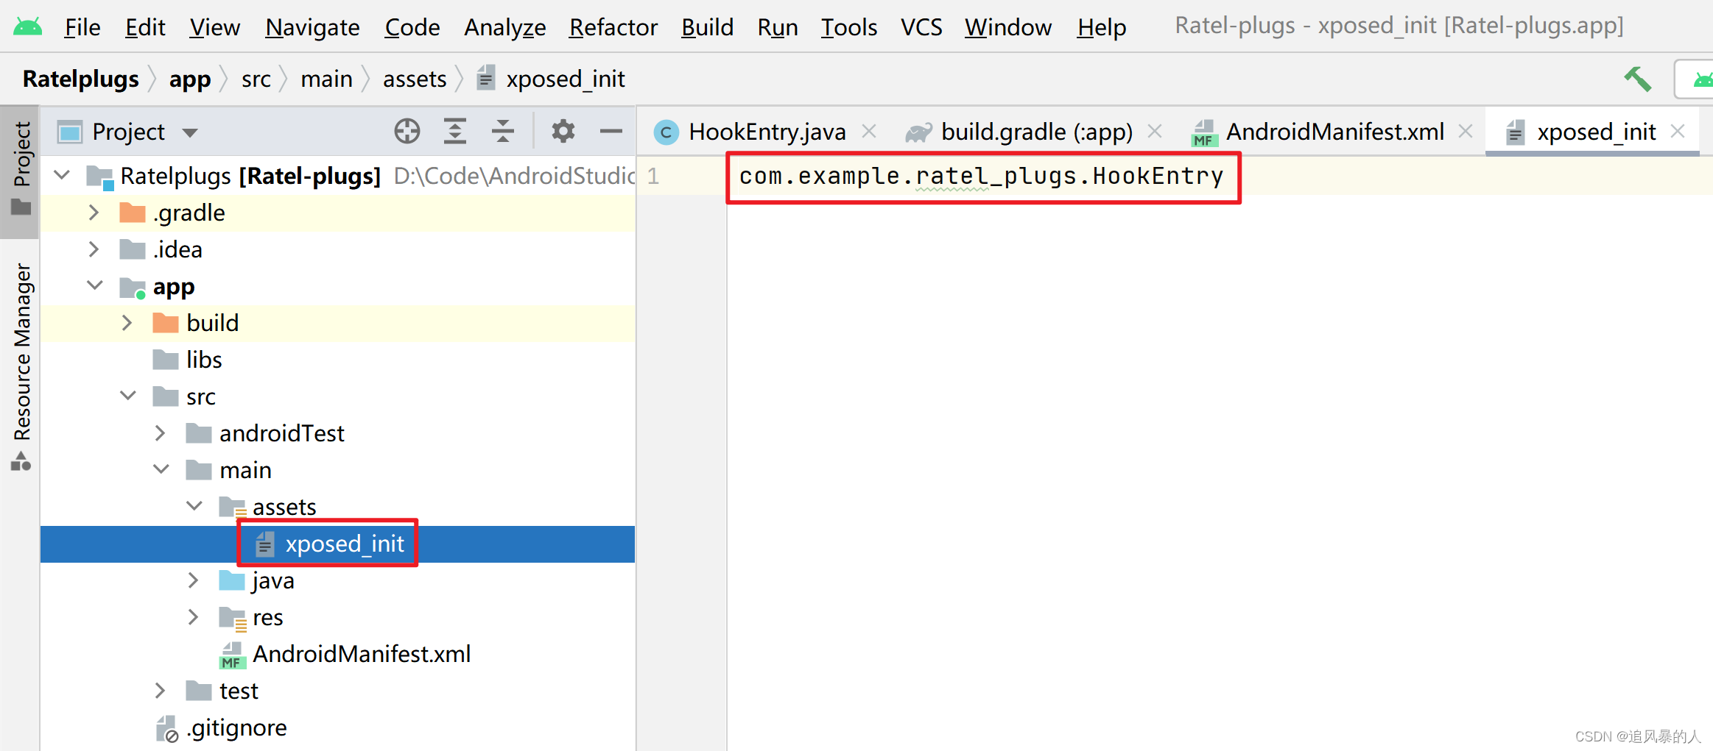Close the HookEntry.java tab
Viewport: 1713px width, 751px height.
tap(869, 131)
